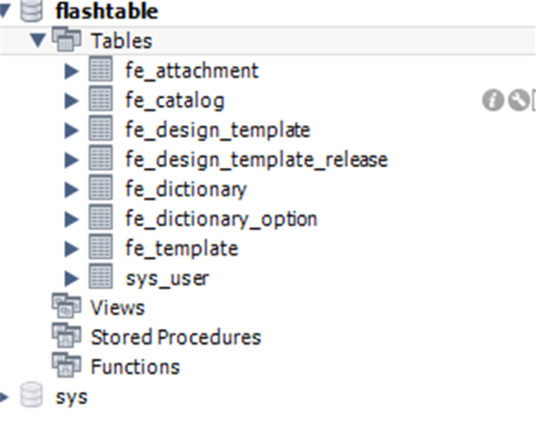This screenshot has width=536, height=437.
Task: Click the table icon of fe_attachment
Action: pos(101,69)
